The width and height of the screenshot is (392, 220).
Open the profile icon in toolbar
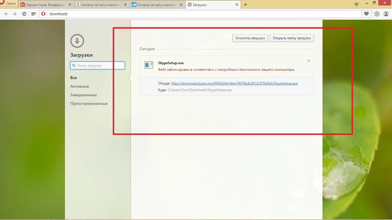click(x=386, y=14)
